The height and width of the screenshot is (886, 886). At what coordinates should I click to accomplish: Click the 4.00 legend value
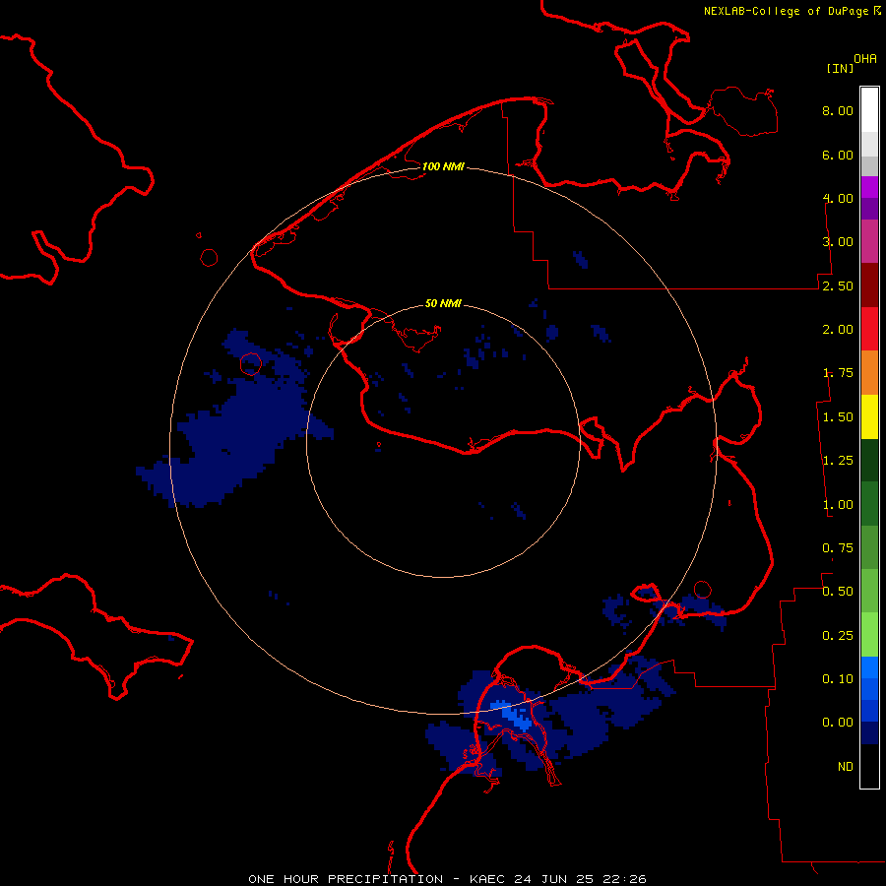click(x=838, y=198)
